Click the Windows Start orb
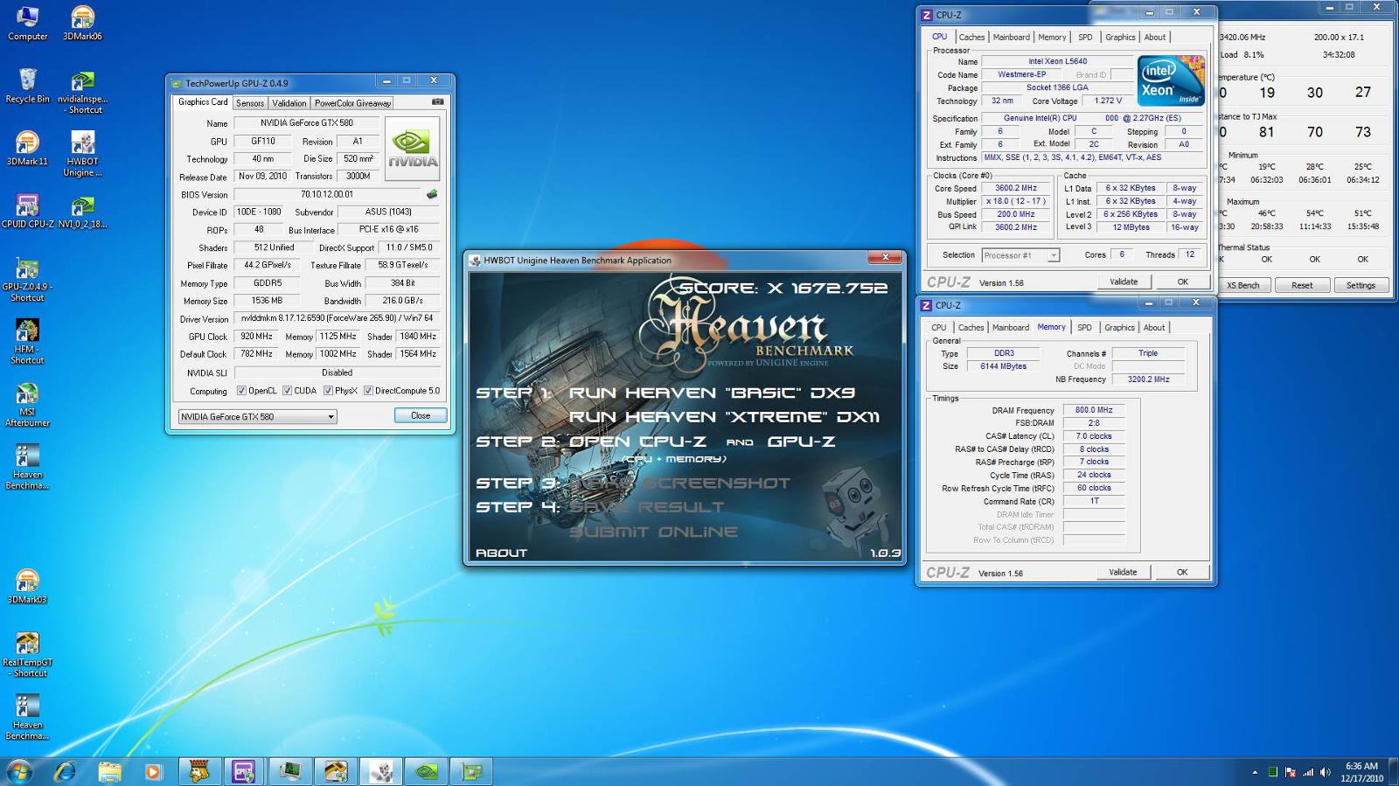Image resolution: width=1399 pixels, height=786 pixels. (x=19, y=771)
